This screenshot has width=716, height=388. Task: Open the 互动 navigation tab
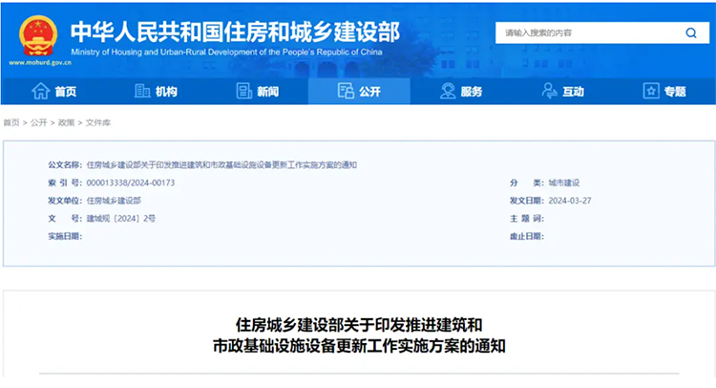pyautogui.click(x=563, y=92)
